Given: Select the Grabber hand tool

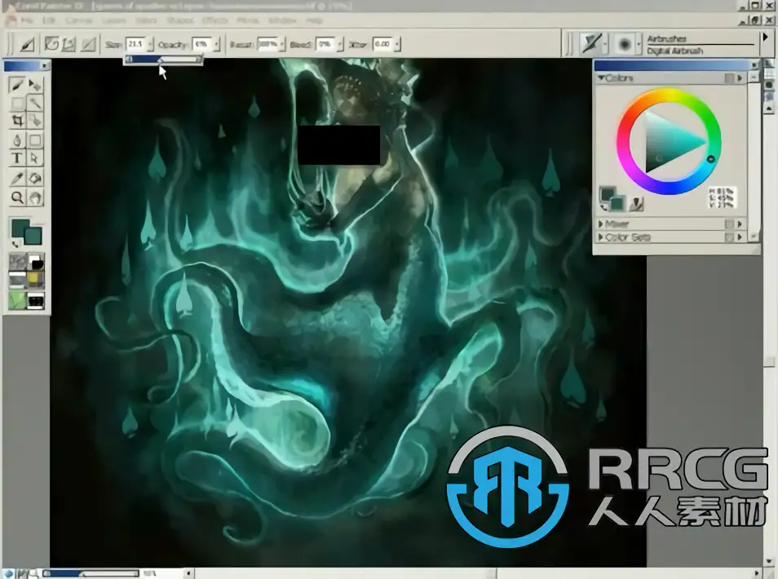Looking at the screenshot, I should pyautogui.click(x=35, y=197).
